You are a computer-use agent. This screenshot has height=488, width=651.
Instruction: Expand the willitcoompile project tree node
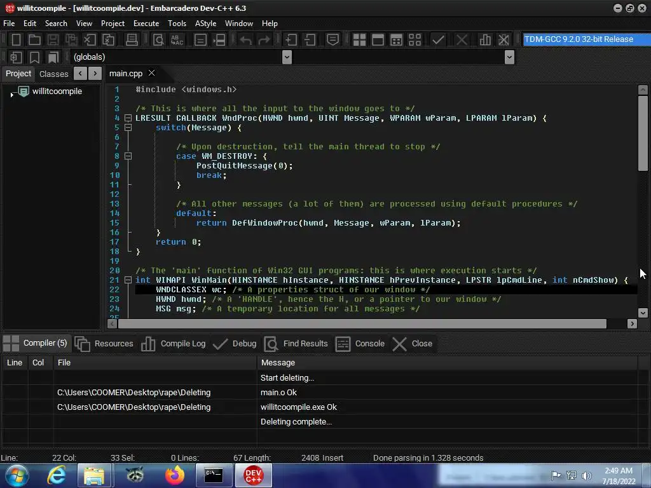(11, 95)
